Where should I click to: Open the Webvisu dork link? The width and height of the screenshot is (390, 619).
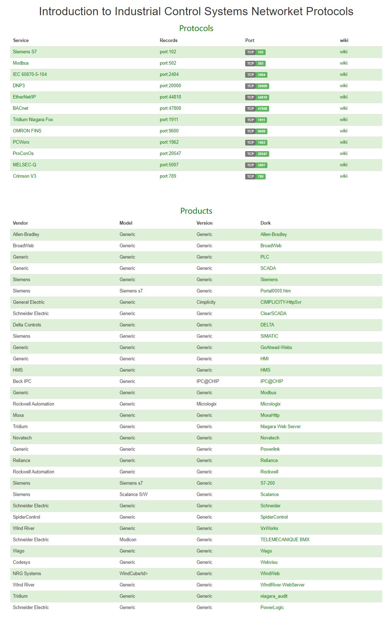tap(269, 562)
